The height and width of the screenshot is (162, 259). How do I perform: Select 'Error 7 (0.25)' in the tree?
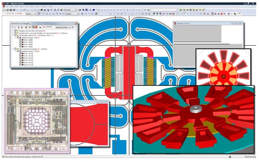coord(28,60)
